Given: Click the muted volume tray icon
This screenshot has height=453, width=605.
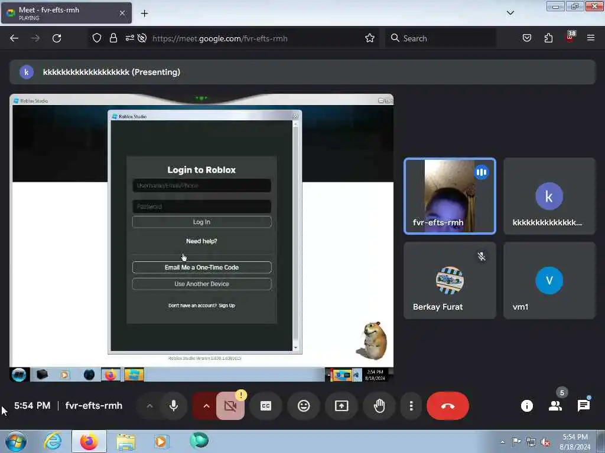Looking at the screenshot, I should point(545,442).
